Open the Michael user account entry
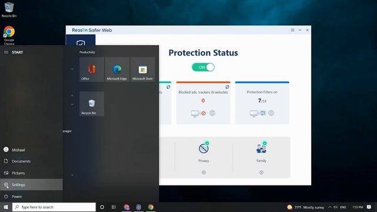 click(x=31, y=150)
